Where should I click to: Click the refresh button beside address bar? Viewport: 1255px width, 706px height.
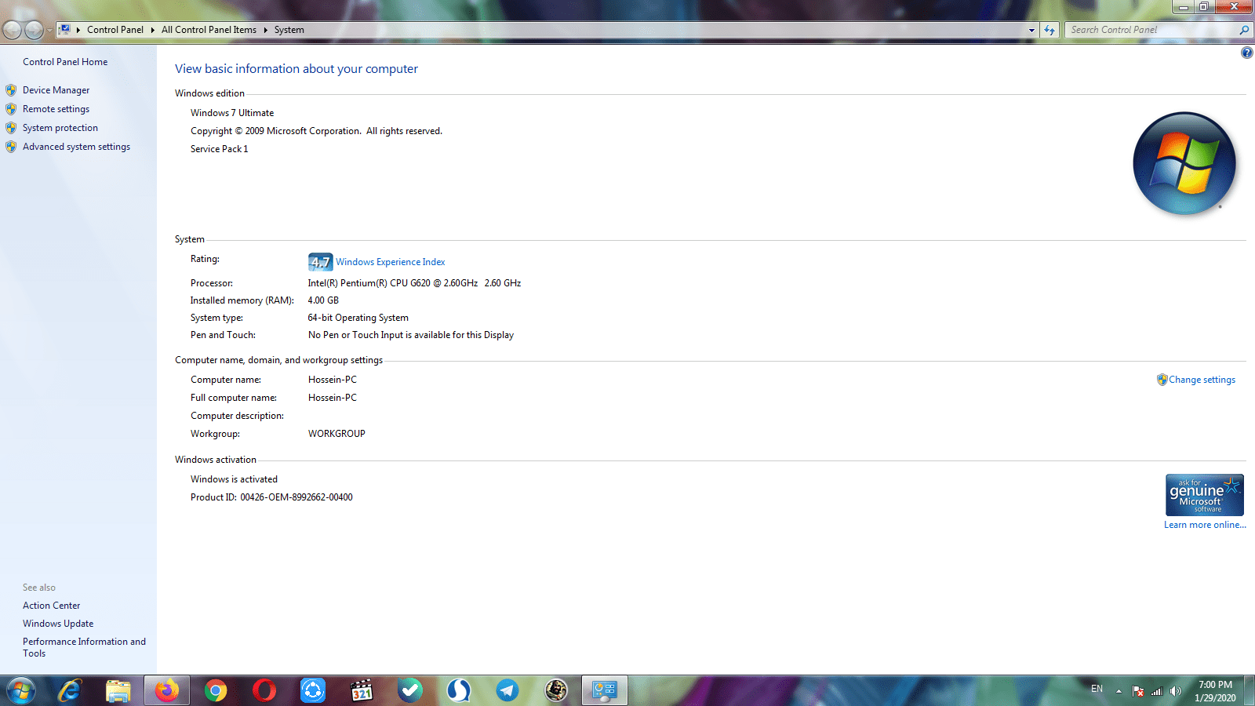click(1049, 30)
